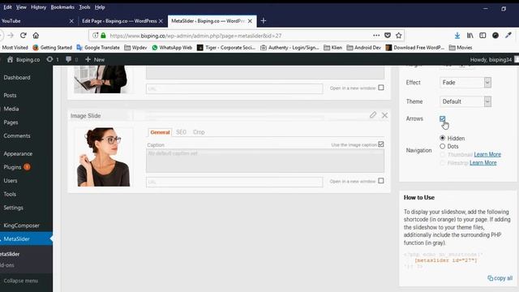
Task: Close the Edit Page tab
Action: tap(161, 21)
